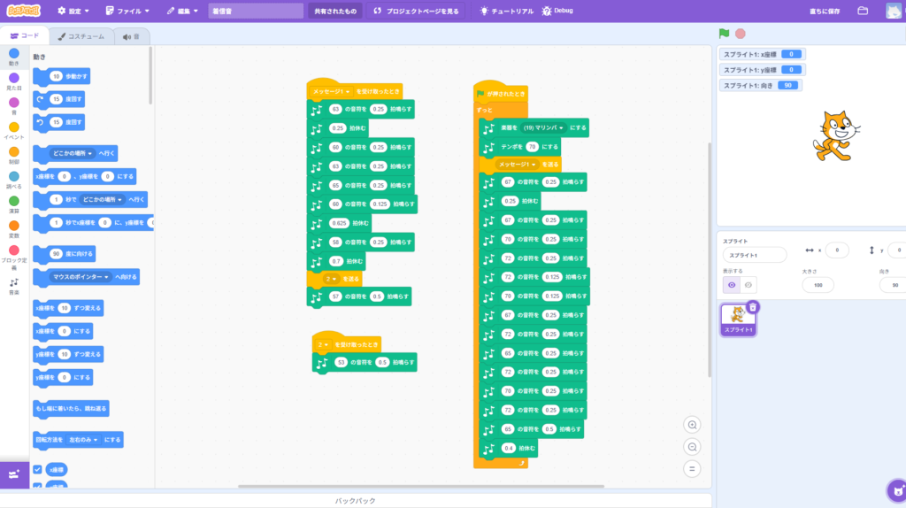Select the ブロック定義 (My Blocks) category
This screenshot has height=508, width=906.
point(14,258)
